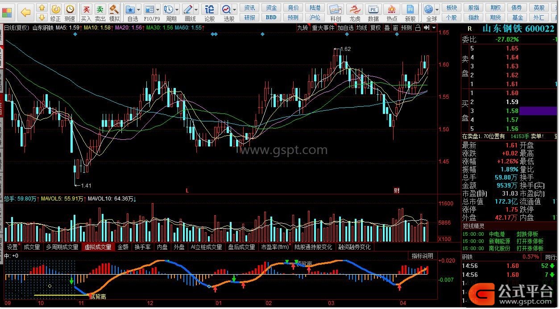The height and width of the screenshot is (309, 560).
Task: Click the yellow back arrow icon
Action: tap(26, 13)
